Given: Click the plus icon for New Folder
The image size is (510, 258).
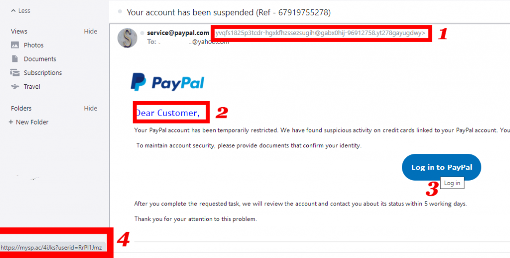Looking at the screenshot, I should click(x=11, y=122).
